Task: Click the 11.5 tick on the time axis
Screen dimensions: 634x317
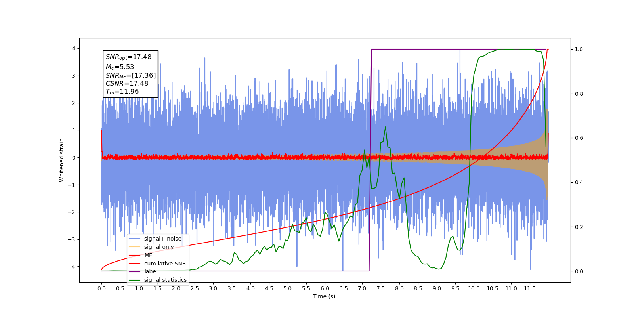Action: [530, 288]
